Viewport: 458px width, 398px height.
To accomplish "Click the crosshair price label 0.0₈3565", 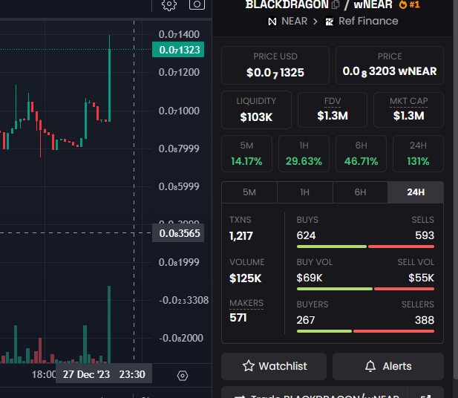I will pos(178,233).
